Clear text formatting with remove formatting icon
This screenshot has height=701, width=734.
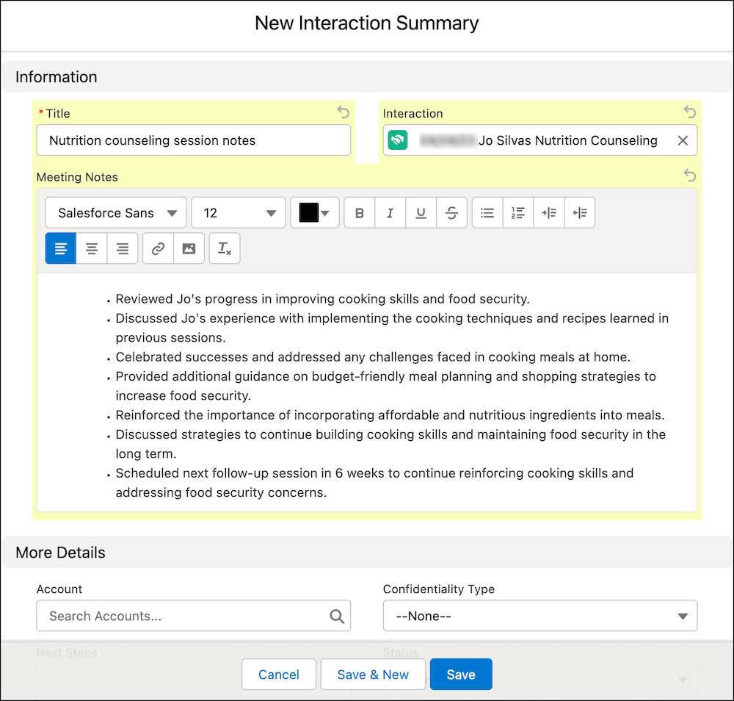tap(224, 248)
